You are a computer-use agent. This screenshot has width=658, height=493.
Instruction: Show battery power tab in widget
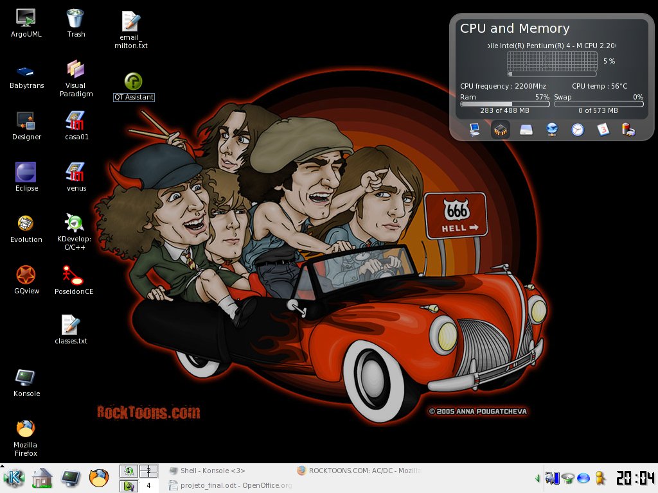(628, 130)
